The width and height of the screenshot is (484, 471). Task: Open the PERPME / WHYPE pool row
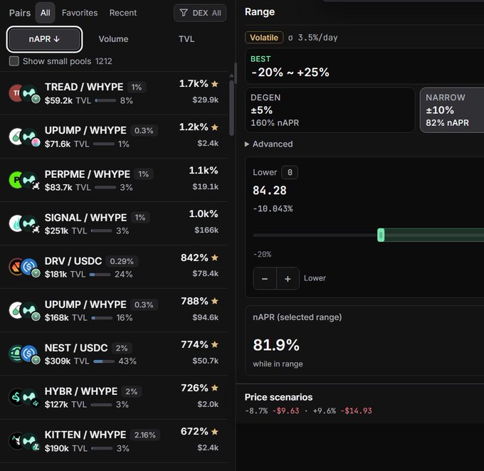(114, 180)
